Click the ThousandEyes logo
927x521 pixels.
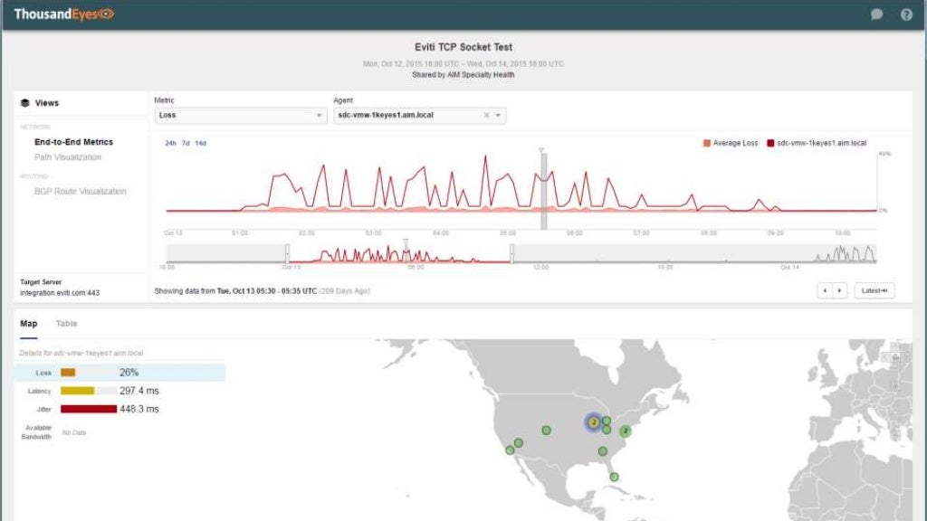[x=64, y=14]
